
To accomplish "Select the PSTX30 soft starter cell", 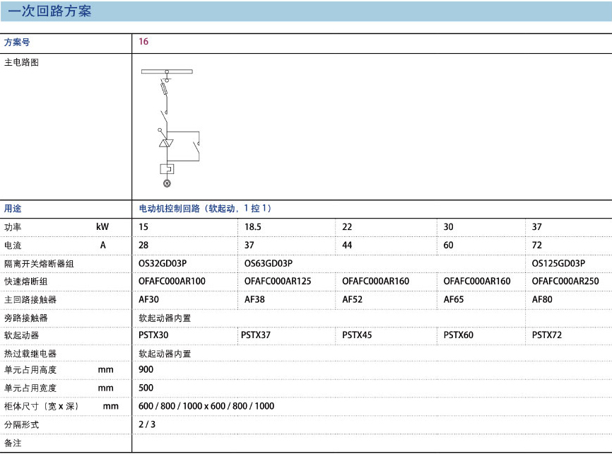I will point(153,335).
